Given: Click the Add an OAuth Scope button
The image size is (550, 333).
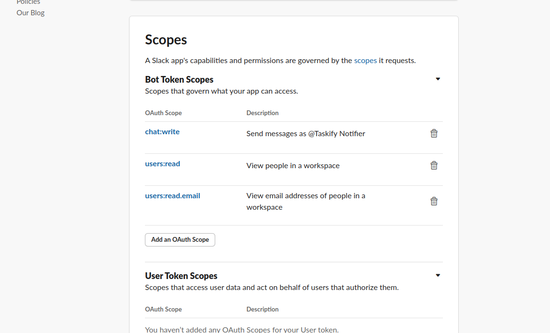Looking at the screenshot, I should point(180,240).
